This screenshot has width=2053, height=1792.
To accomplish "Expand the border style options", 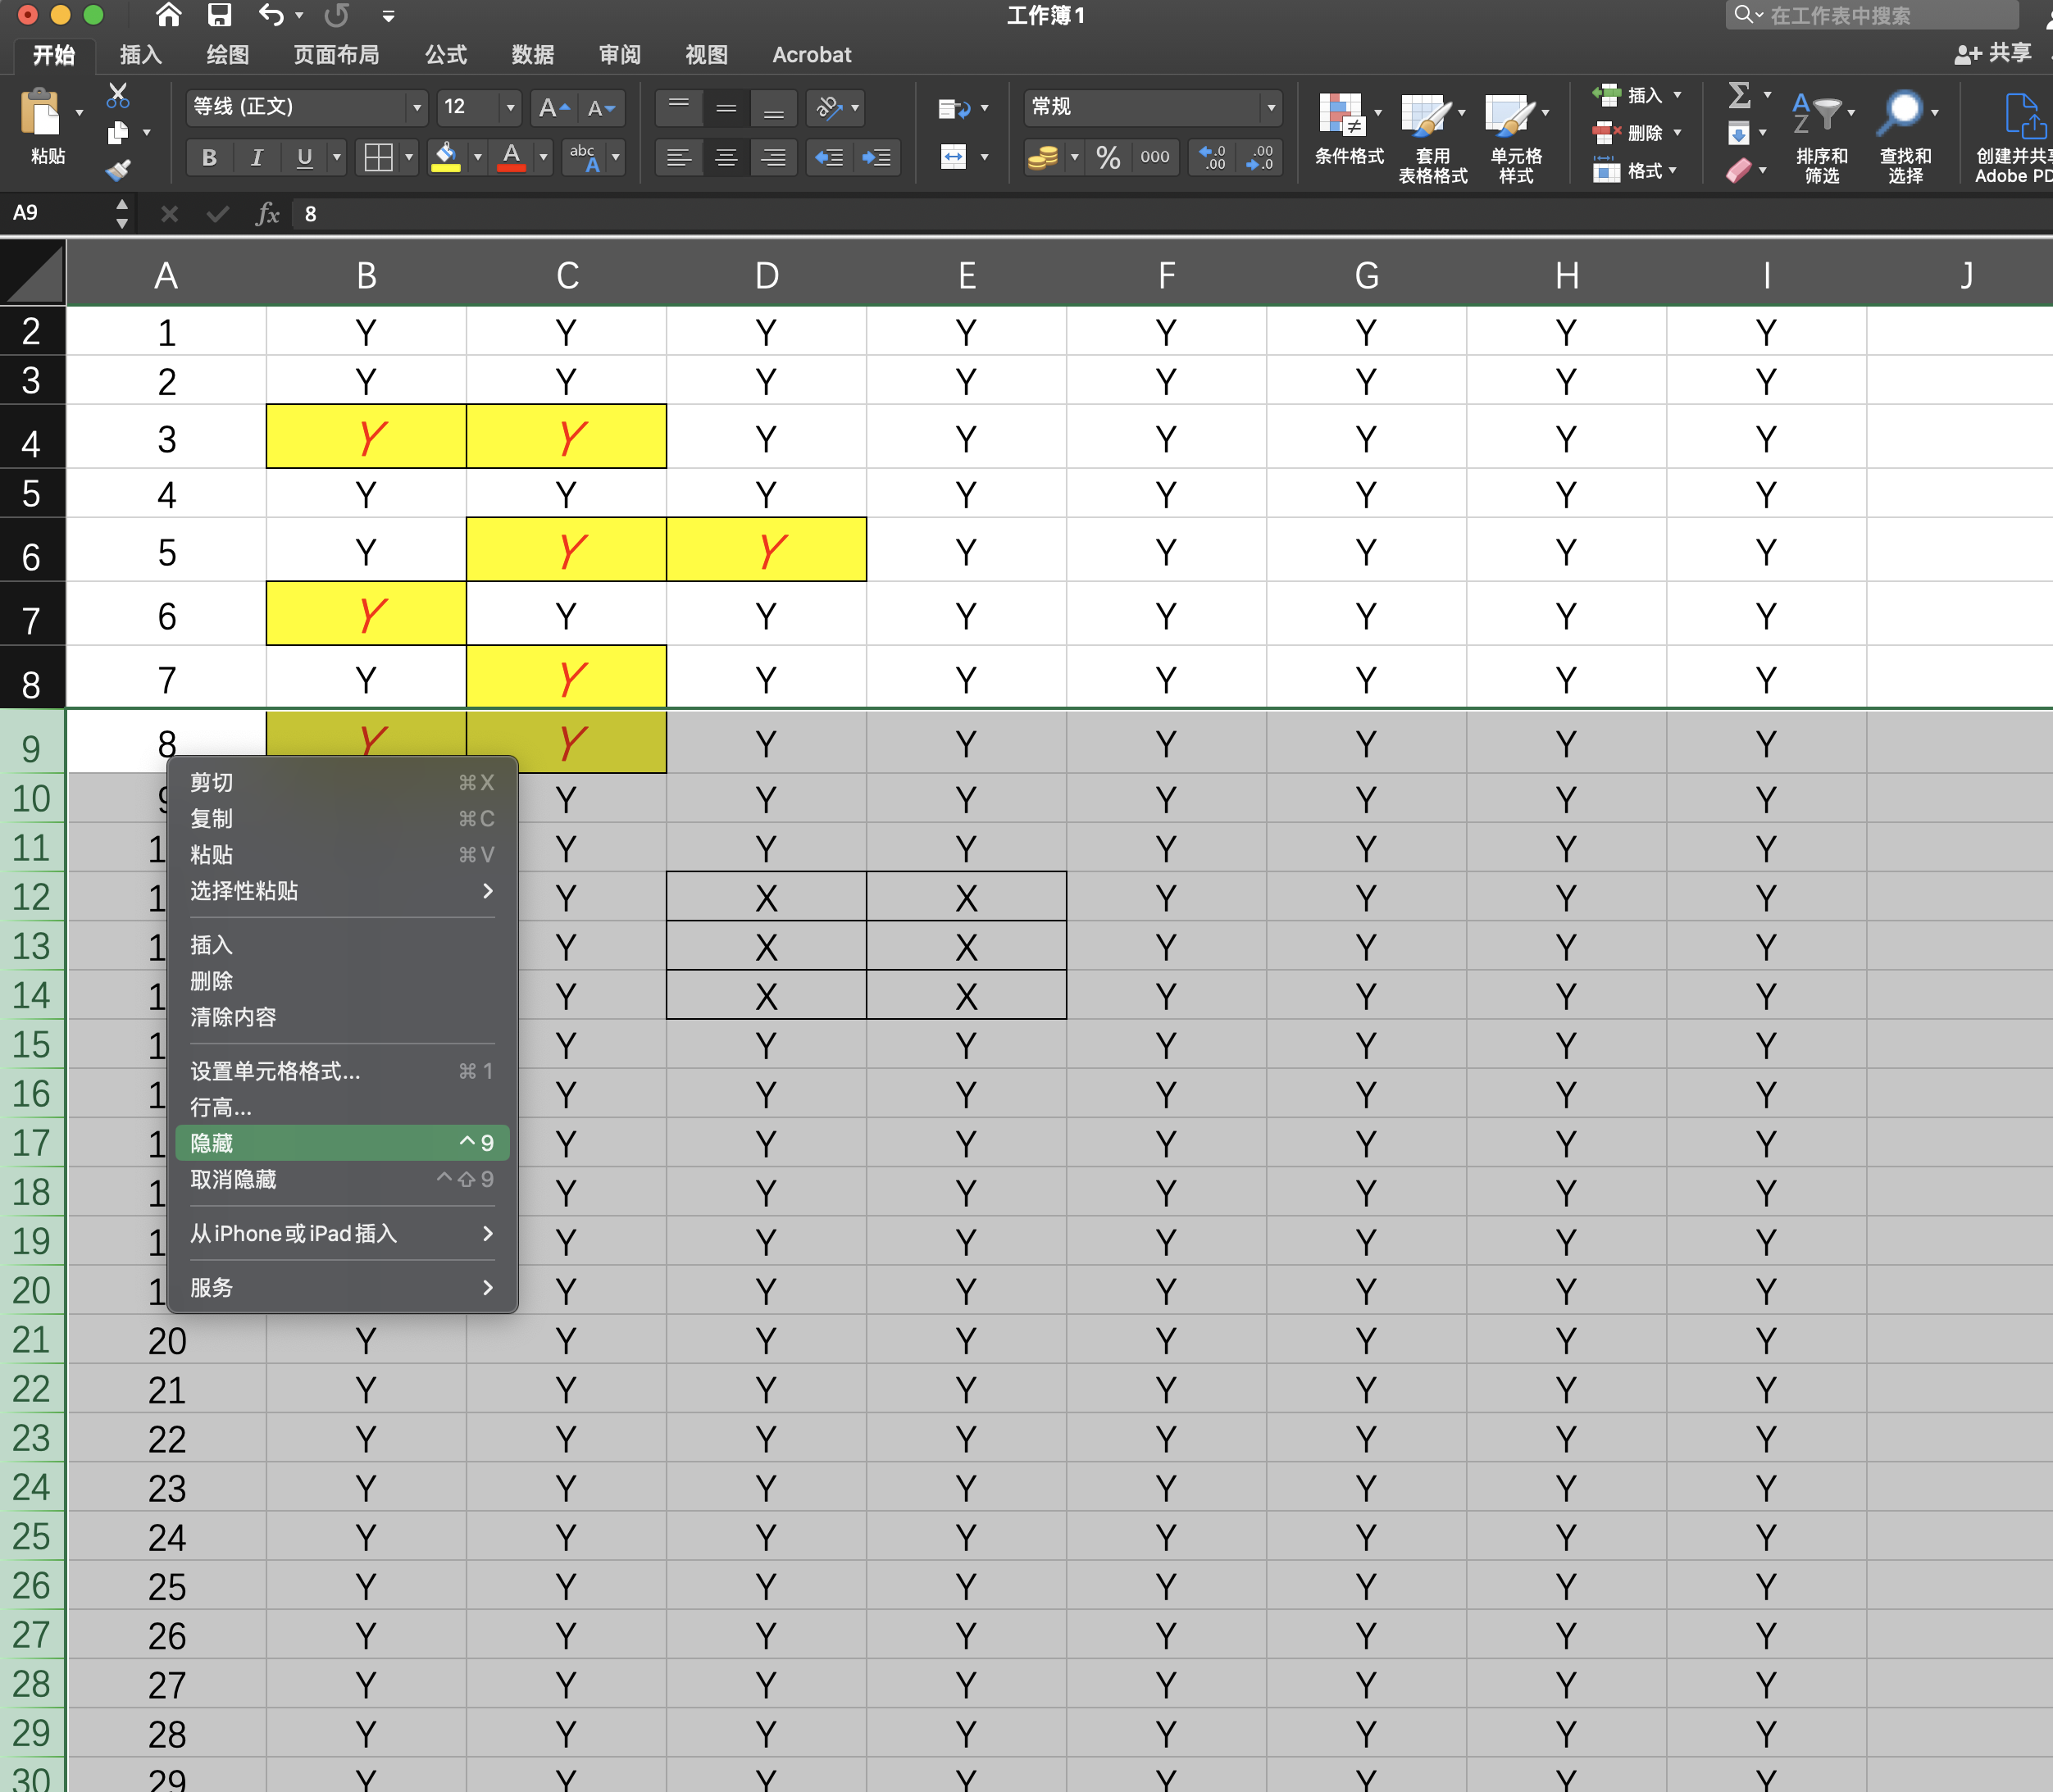I will click(410, 157).
